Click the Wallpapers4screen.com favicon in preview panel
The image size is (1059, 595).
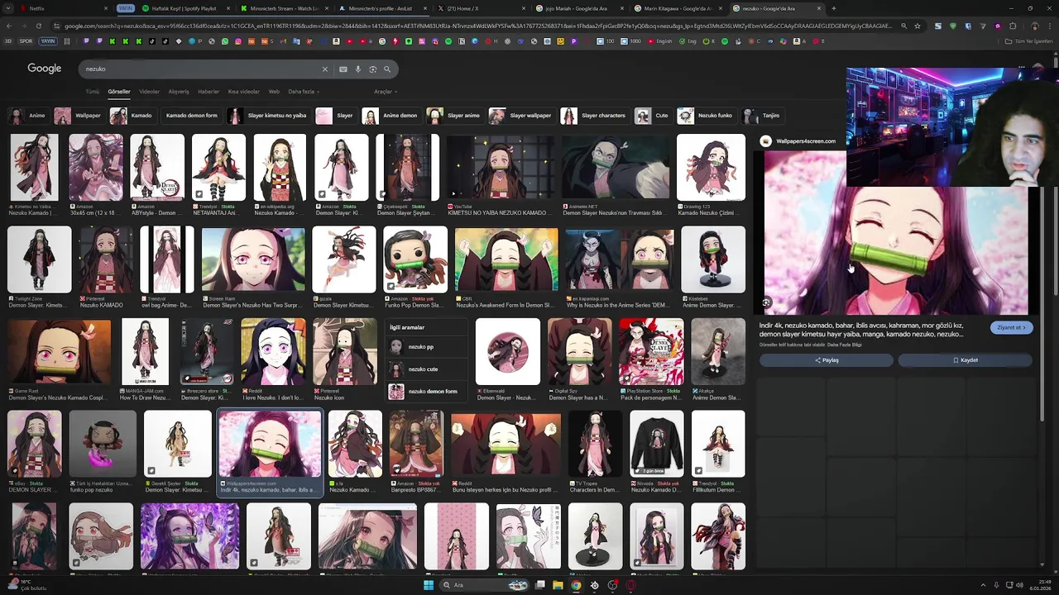tap(765, 141)
